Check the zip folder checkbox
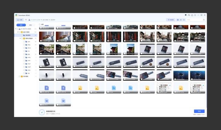This screenshot has width=221, height=130. (x=24, y=73)
